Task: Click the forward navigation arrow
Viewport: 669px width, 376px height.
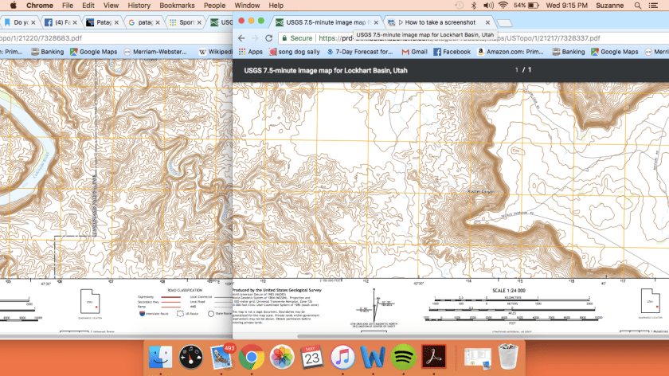Action: [256, 37]
